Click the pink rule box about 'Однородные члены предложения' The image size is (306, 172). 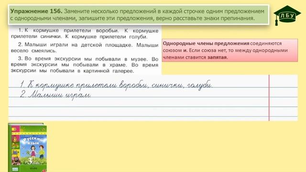229,50
